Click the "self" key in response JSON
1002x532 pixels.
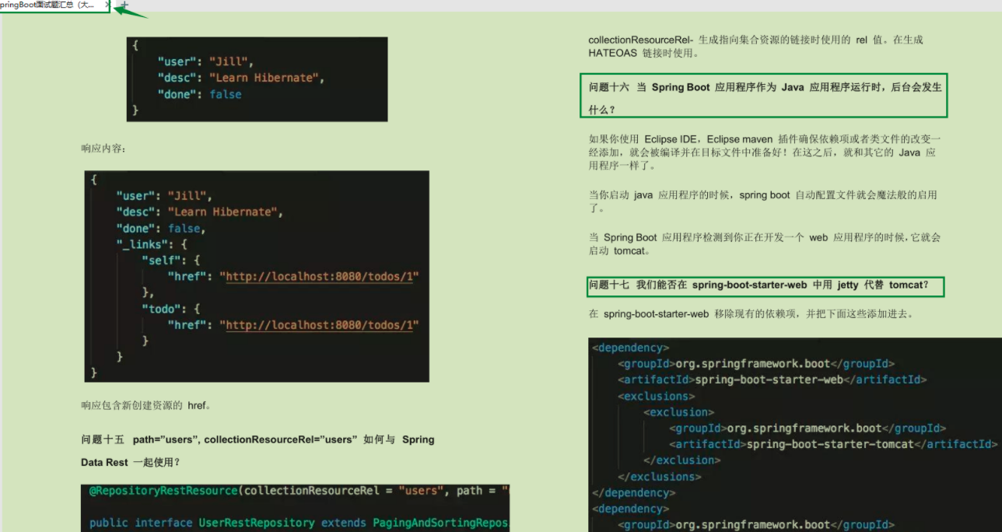(161, 261)
